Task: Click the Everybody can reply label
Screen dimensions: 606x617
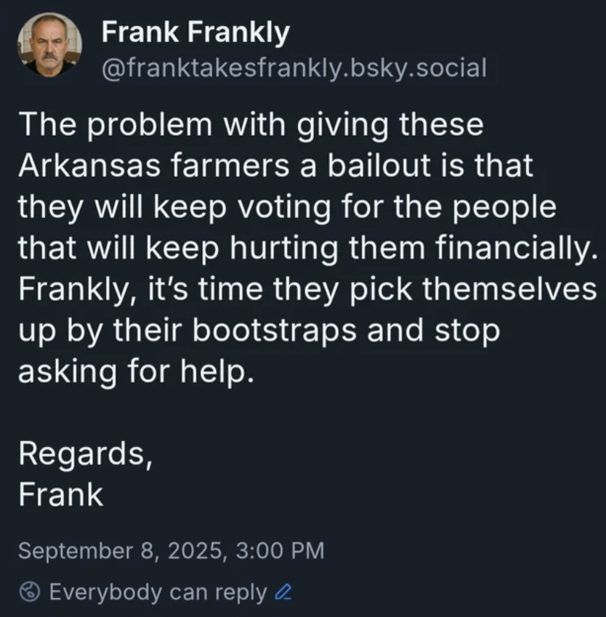Action: point(158,592)
